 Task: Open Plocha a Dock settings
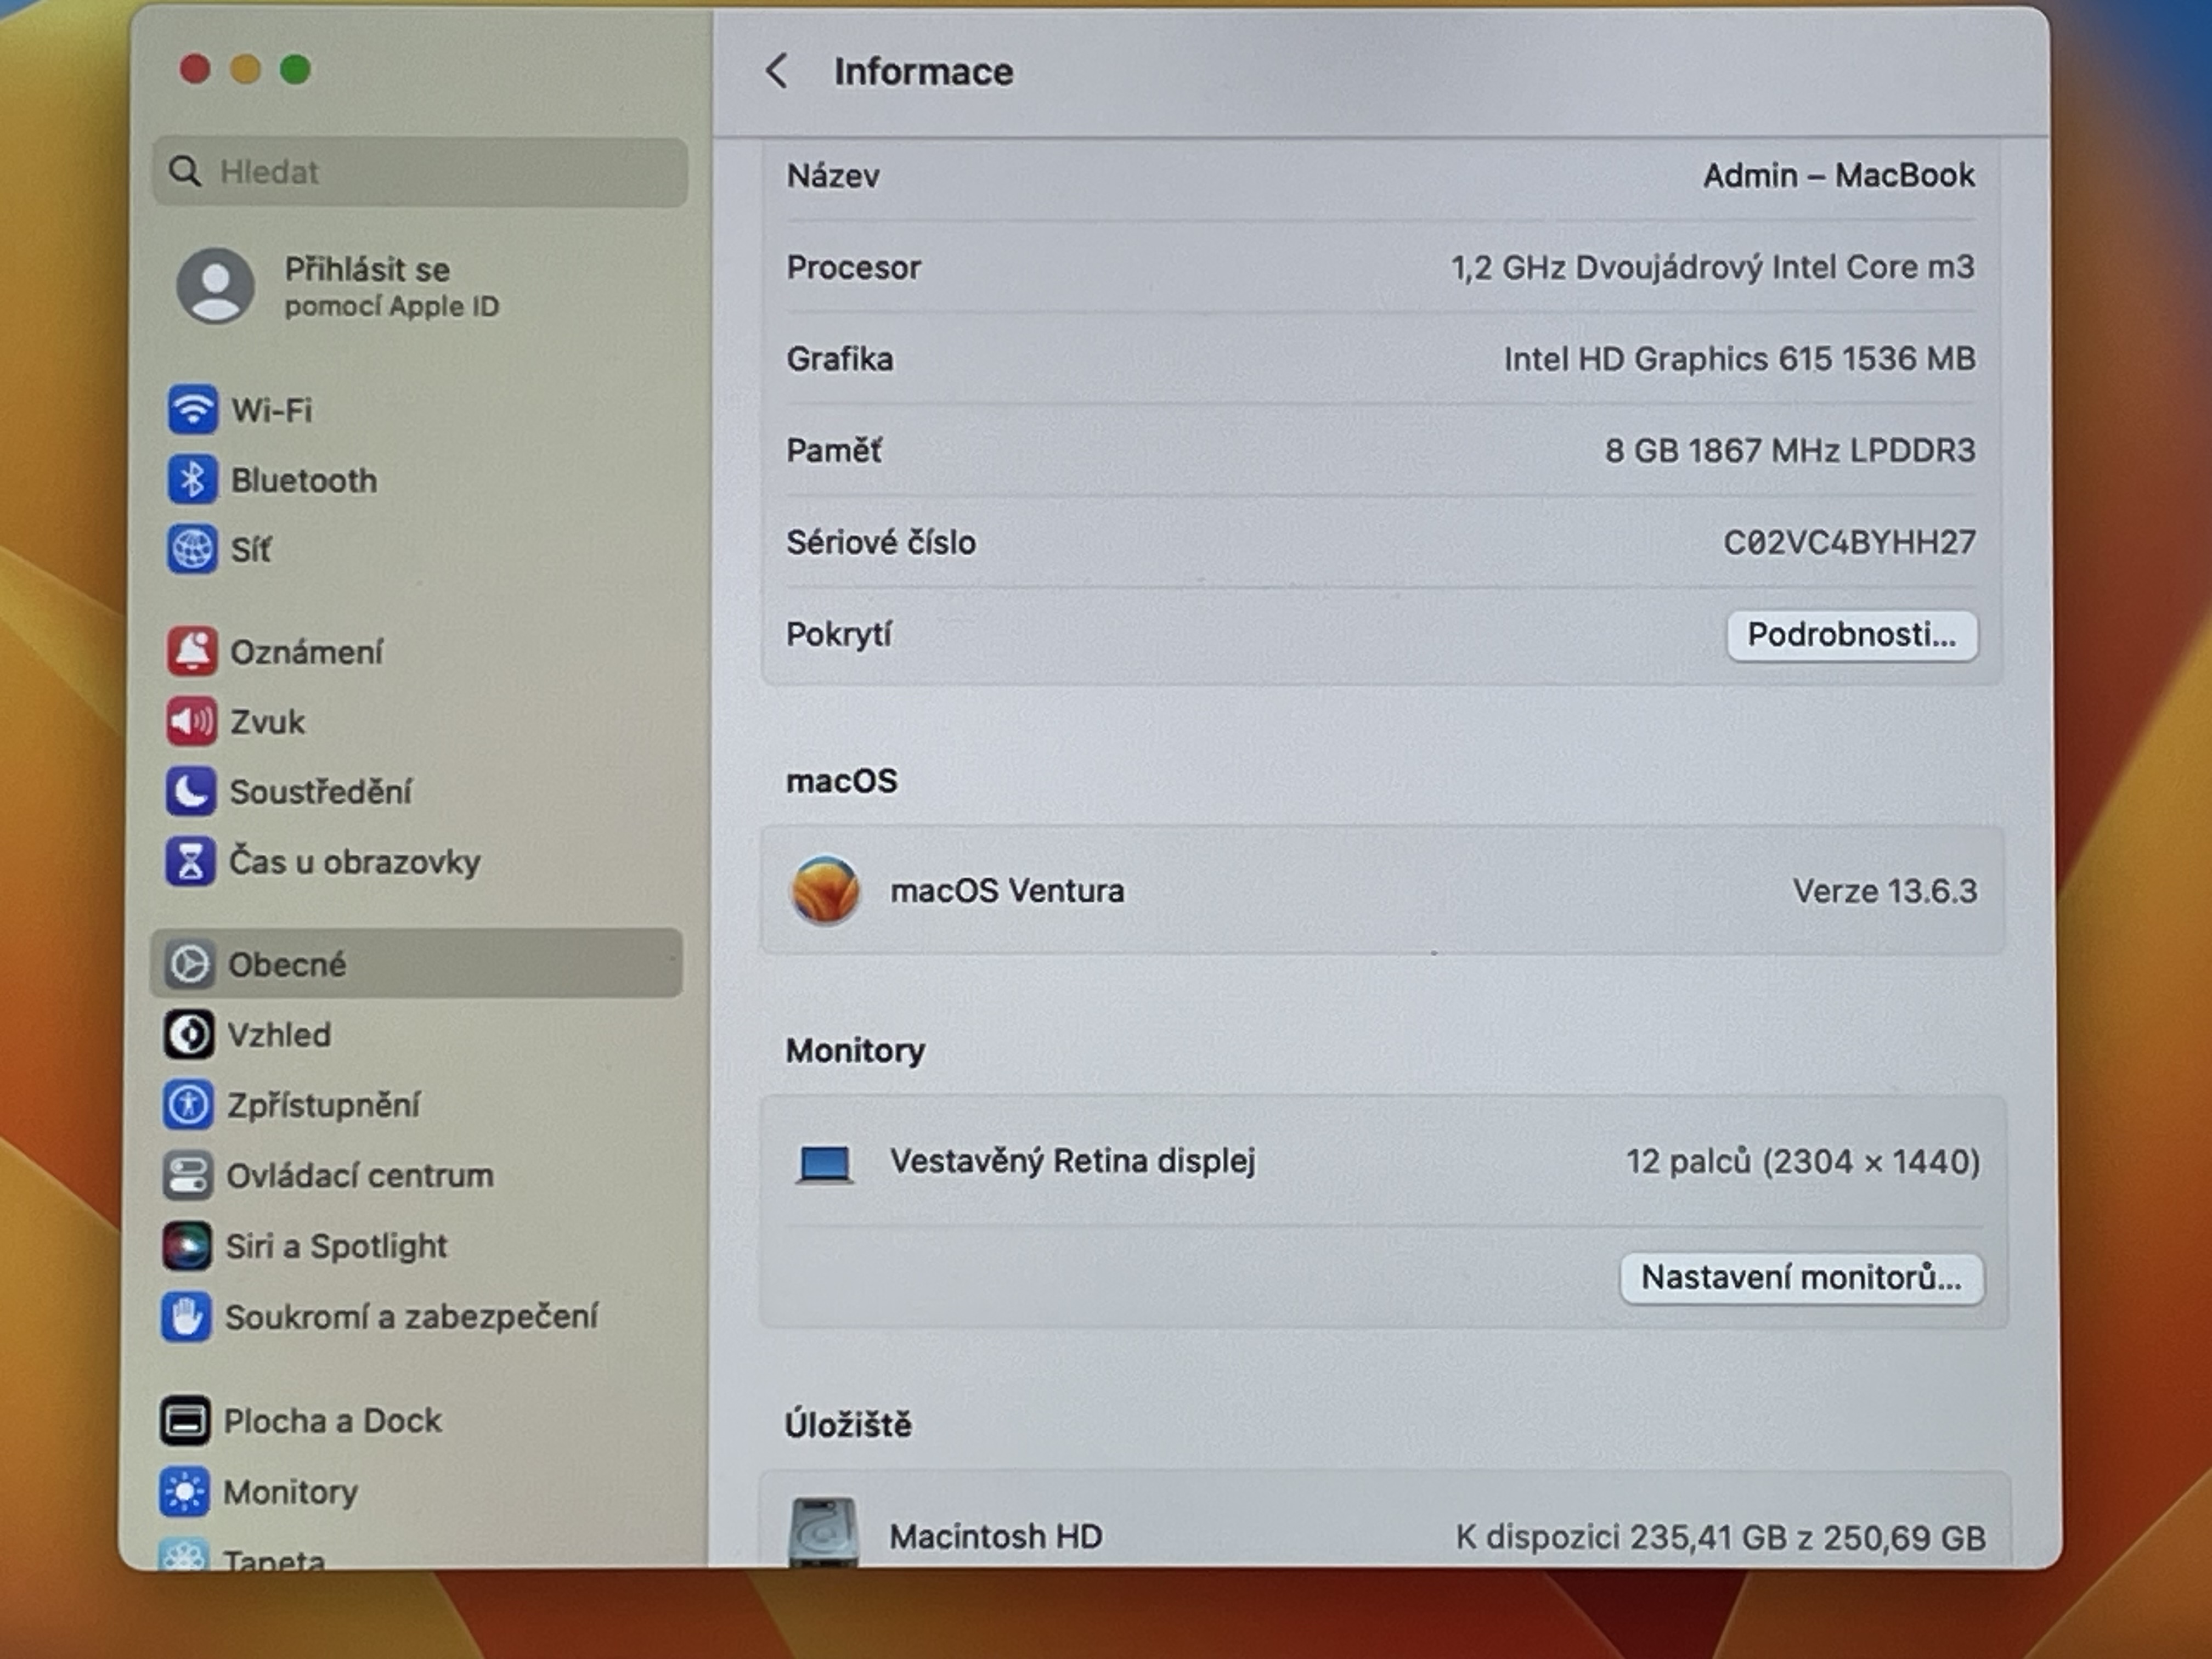(331, 1421)
